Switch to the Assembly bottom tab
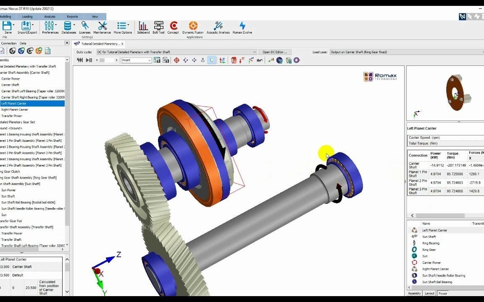 coord(414,293)
